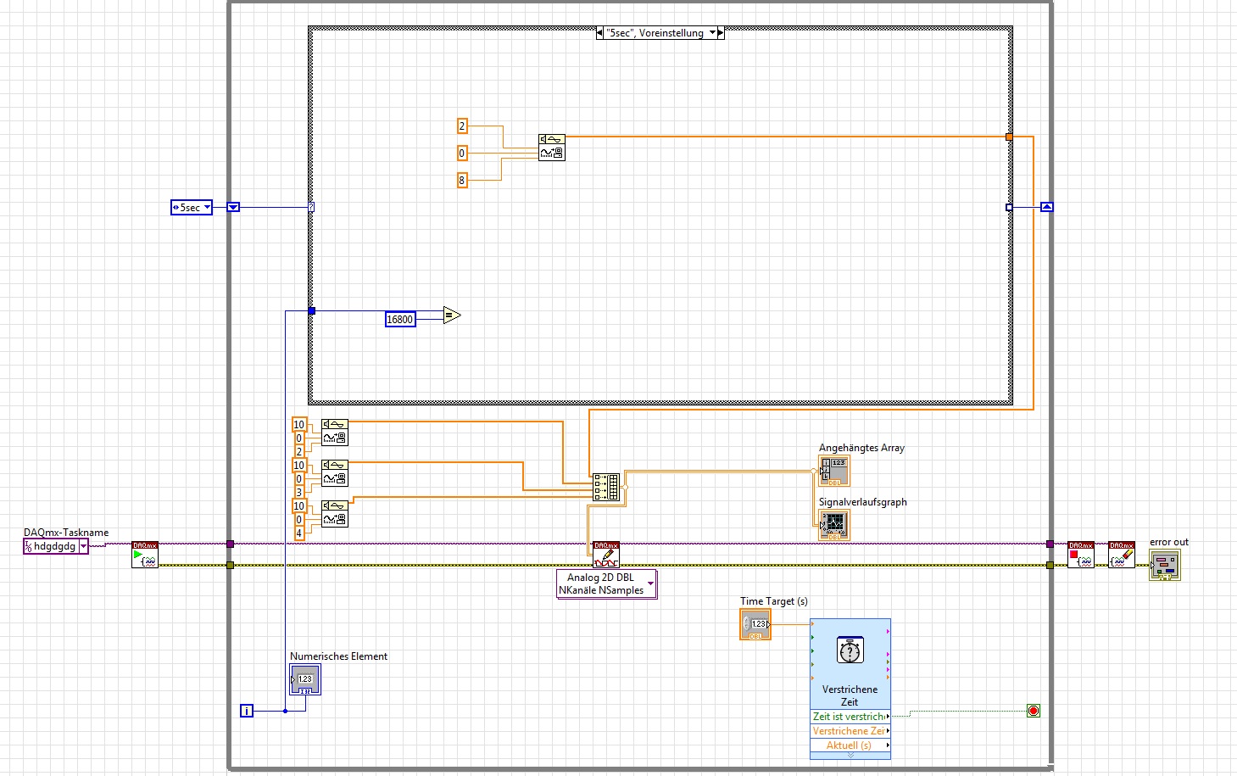Click the 16800 numeric constant
The height and width of the screenshot is (776, 1237).
(400, 319)
